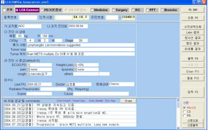This screenshot has height=130, width=208.
Task: Click the 신문조회 button
Action: (x=193, y=121)
